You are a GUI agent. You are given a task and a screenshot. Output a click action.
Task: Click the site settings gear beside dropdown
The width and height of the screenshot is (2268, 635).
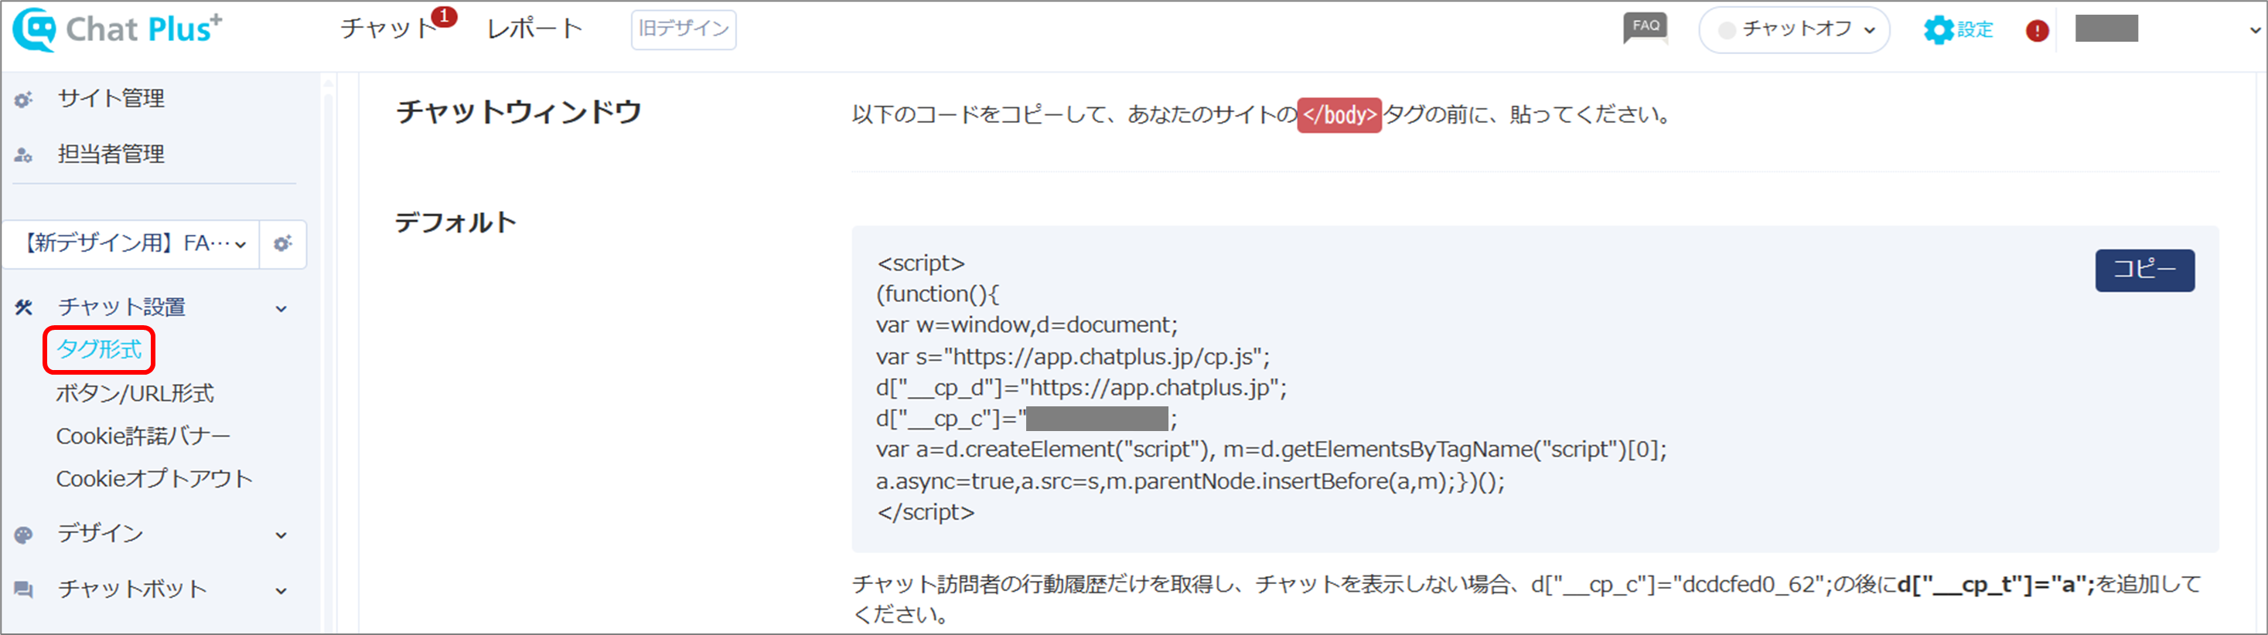282,243
